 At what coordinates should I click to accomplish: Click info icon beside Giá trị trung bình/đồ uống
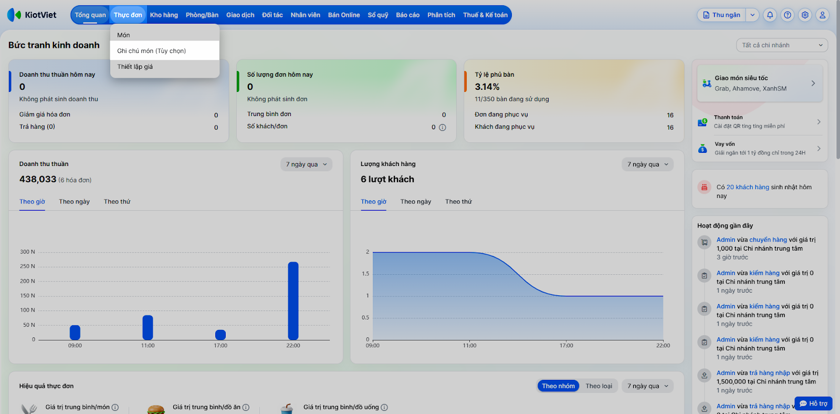coord(384,407)
